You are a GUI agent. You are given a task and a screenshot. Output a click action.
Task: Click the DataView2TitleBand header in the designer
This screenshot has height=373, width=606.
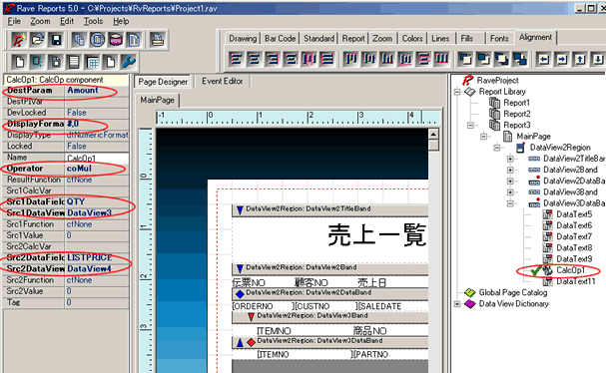point(330,209)
